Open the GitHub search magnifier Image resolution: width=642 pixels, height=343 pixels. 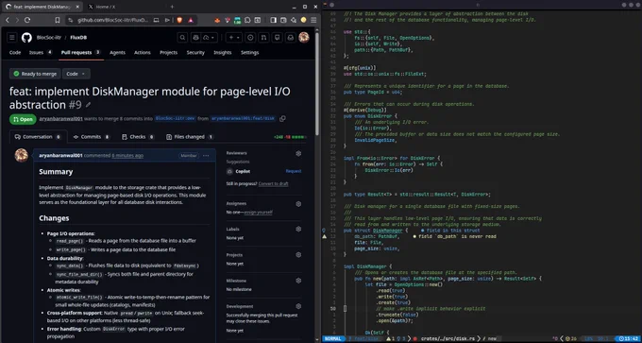click(x=182, y=37)
